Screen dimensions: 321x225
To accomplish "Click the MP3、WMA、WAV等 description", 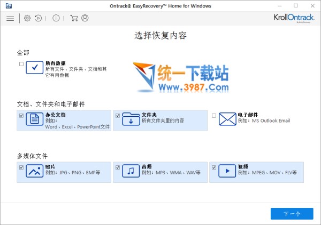I will click(178, 173).
